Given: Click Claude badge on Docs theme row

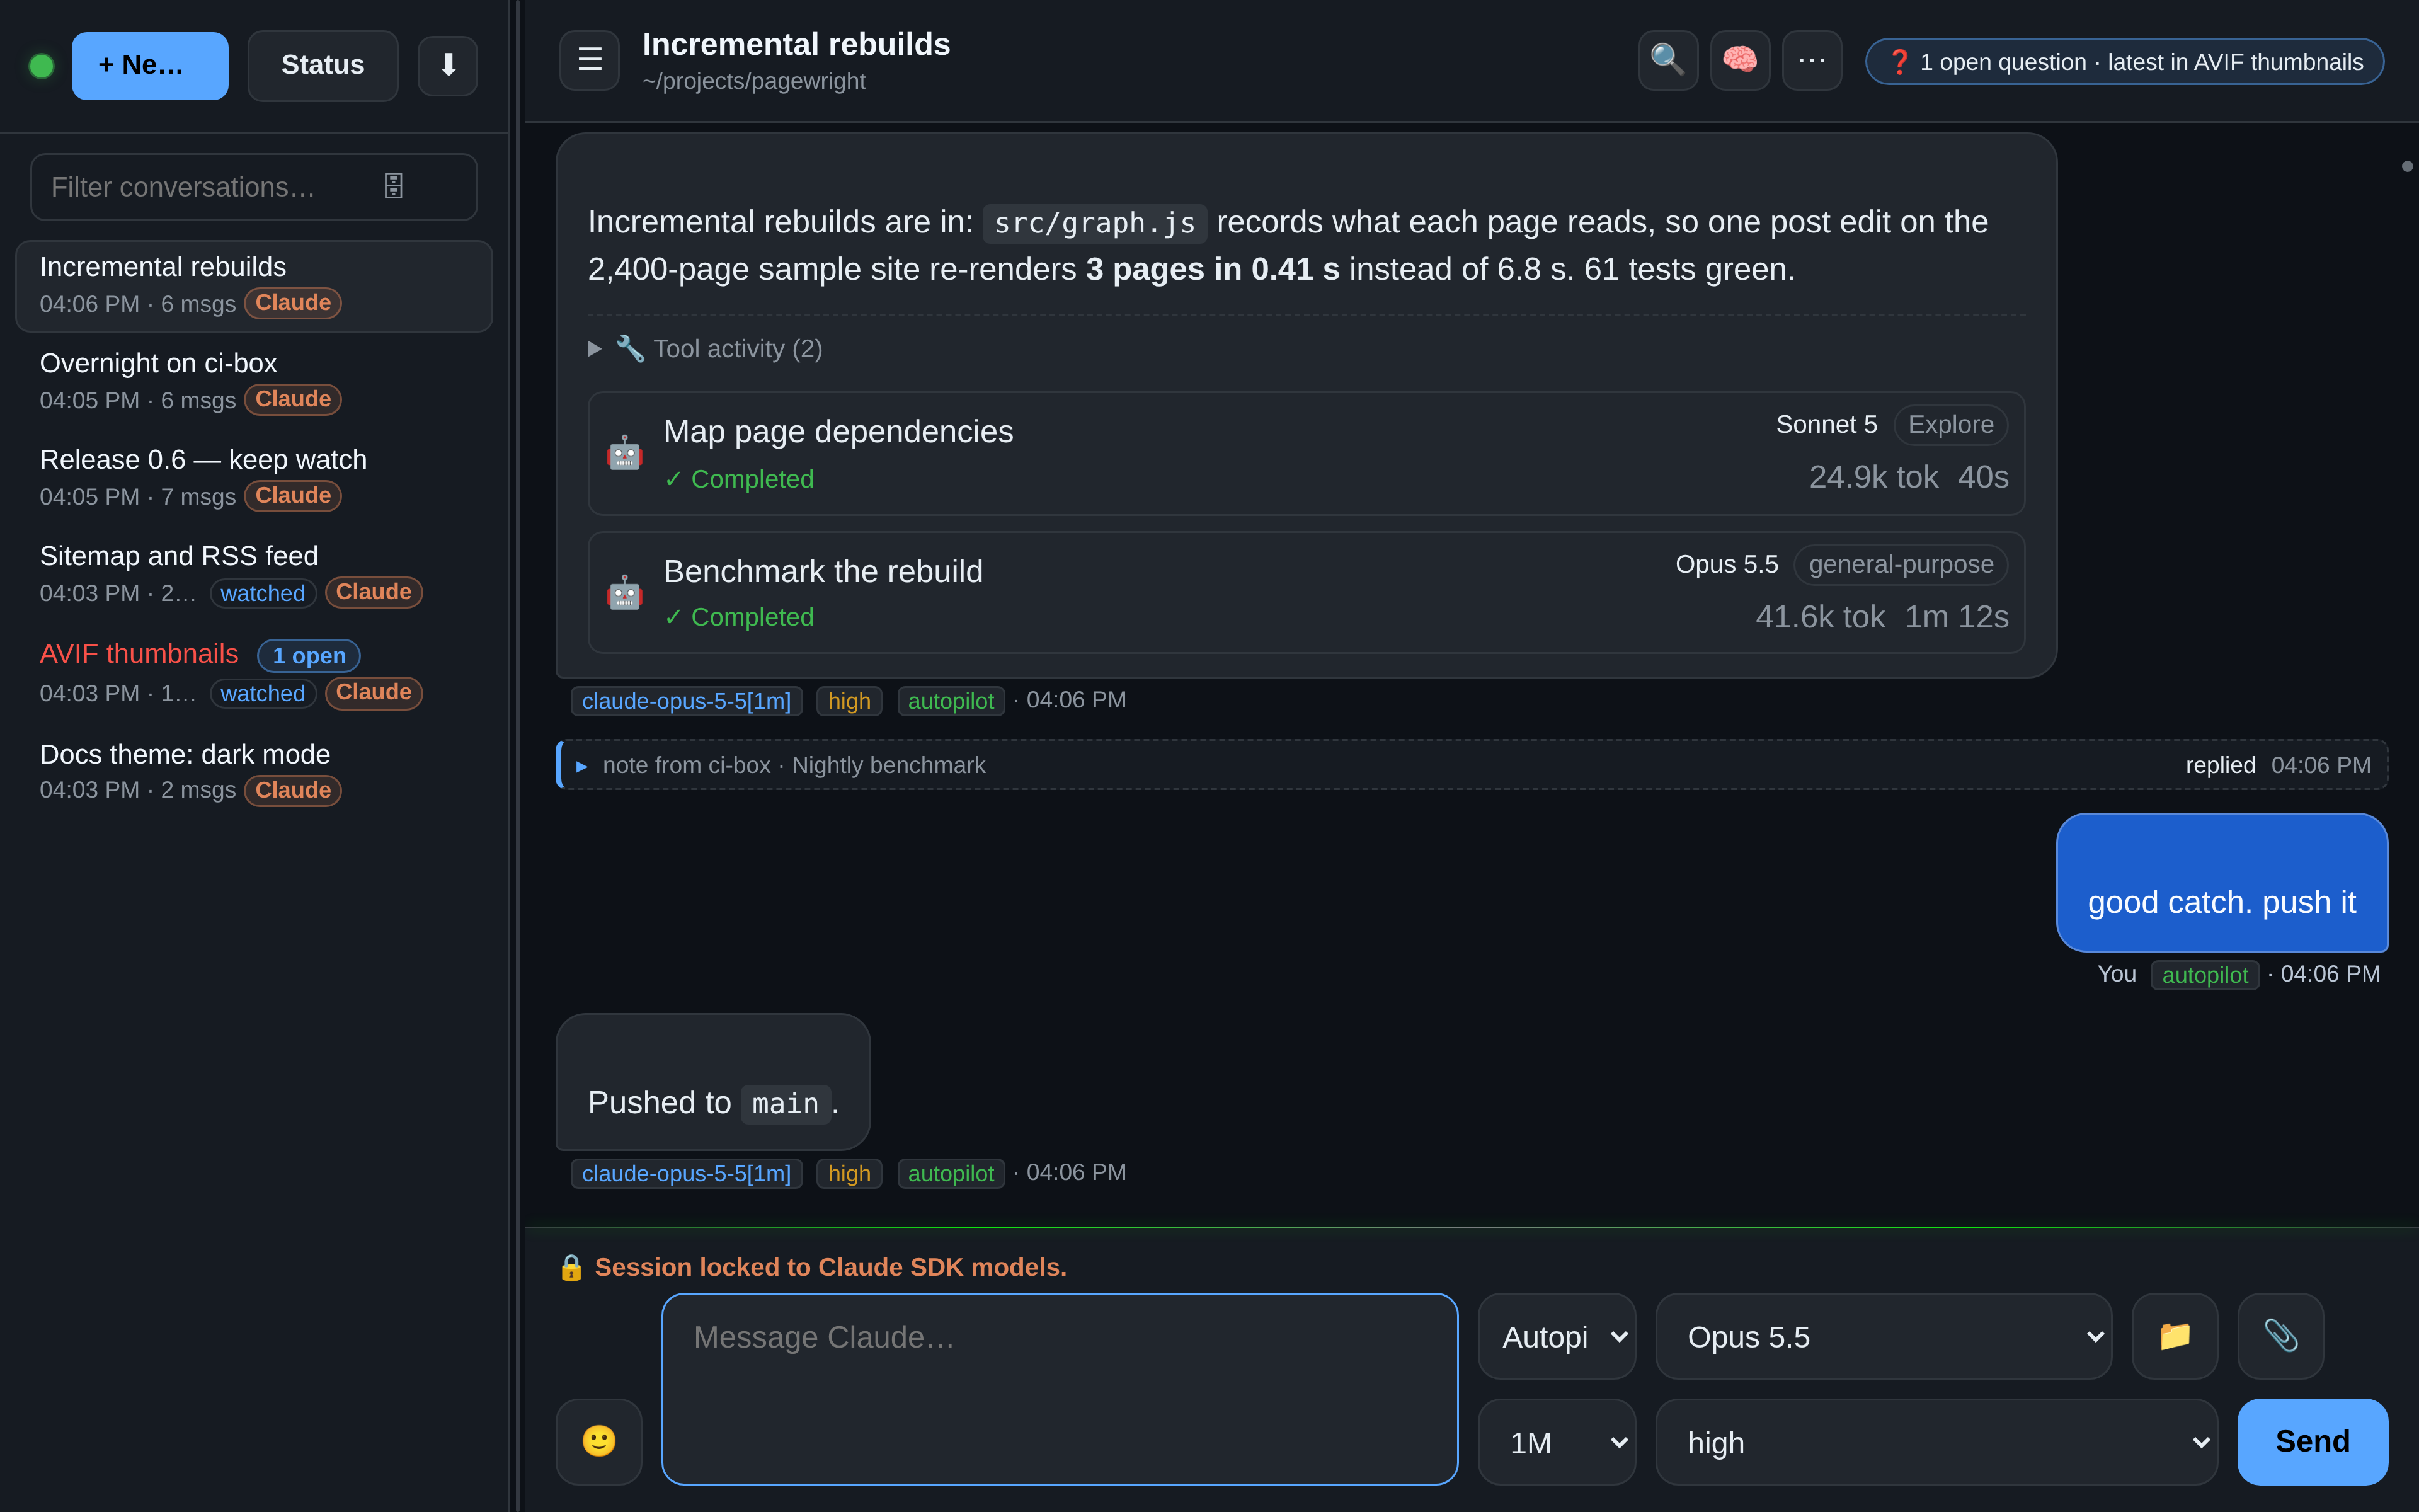Looking at the screenshot, I should (x=293, y=790).
